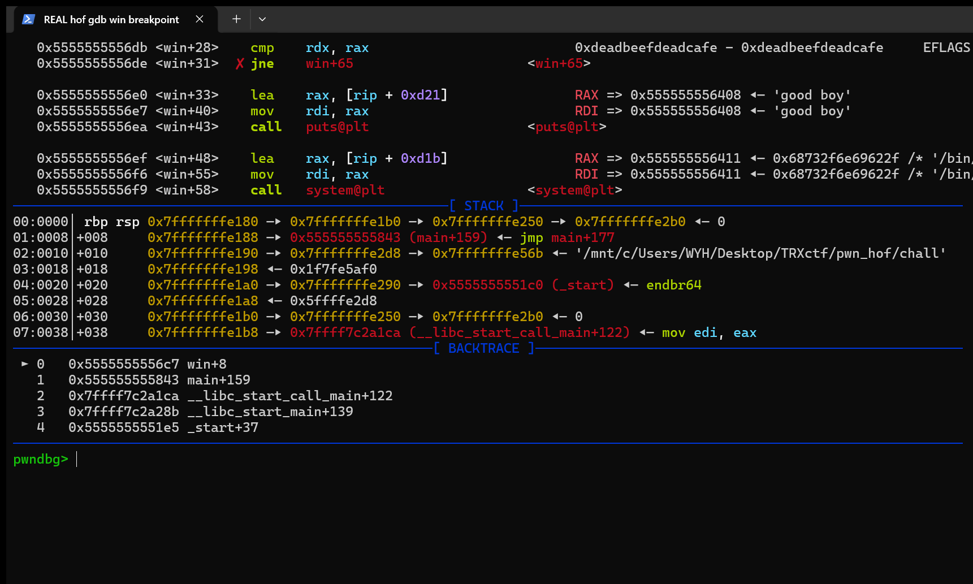The height and width of the screenshot is (584, 973).
Task: Click the 'mov edi, eax' text
Action: [x=709, y=333]
